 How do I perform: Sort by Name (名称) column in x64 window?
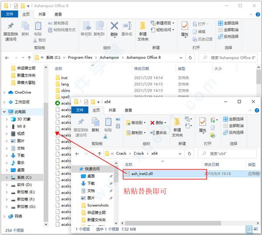(x=129, y=165)
